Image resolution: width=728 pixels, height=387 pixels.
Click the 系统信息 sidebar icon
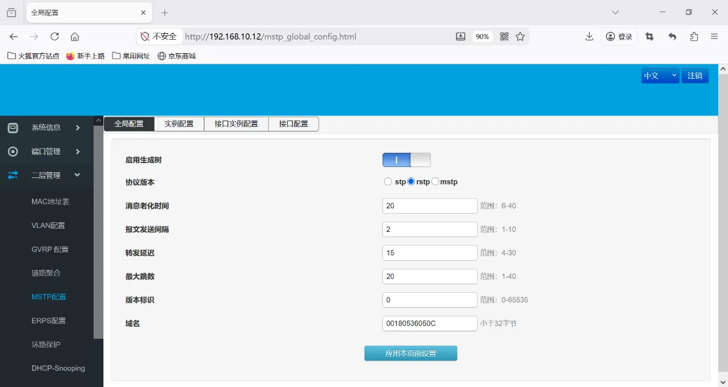(x=13, y=127)
